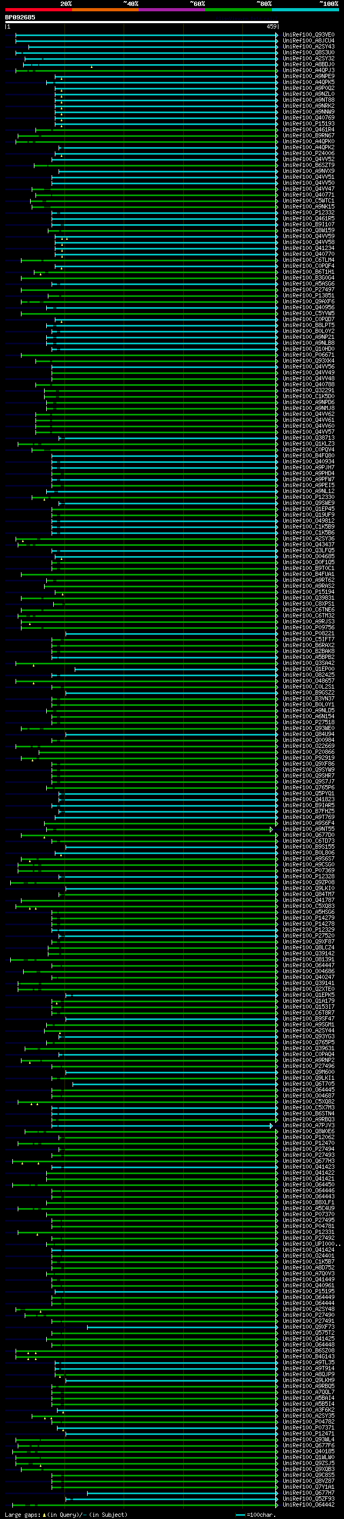The width and height of the screenshot is (344, 1519).
Task: Select UniRef100_C5XQ83 hit name
Action: click(308, 906)
